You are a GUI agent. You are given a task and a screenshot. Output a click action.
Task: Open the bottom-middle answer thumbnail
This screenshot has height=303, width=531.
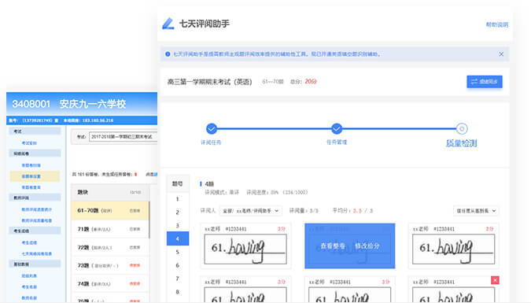[x=350, y=295]
